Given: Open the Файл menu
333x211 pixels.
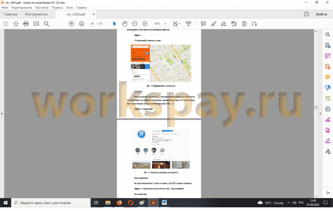Looking at the screenshot, I should [5, 7].
